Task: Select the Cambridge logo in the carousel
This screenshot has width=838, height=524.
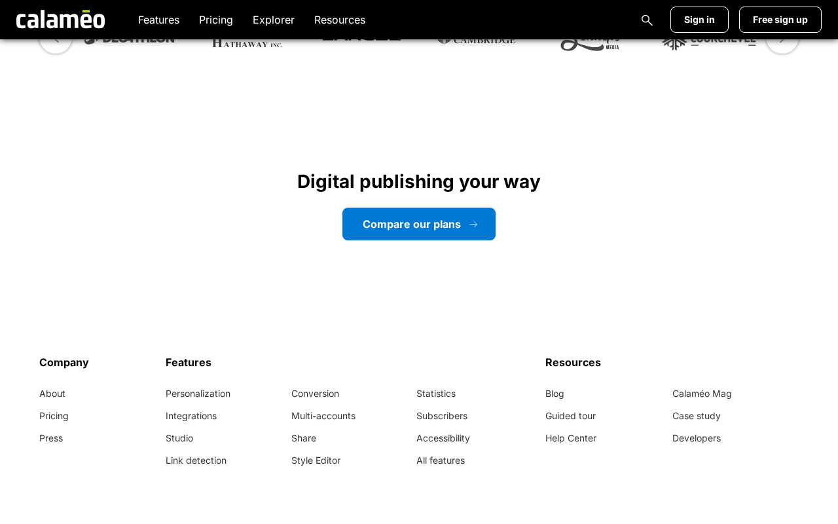Action: click(476, 42)
